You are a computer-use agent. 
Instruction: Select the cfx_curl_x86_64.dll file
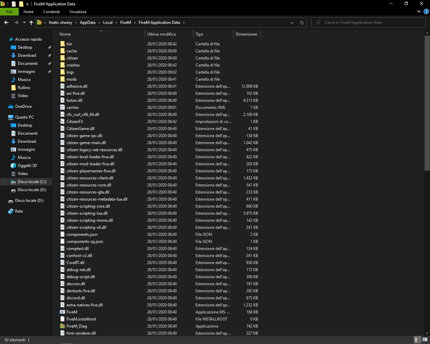point(83,115)
